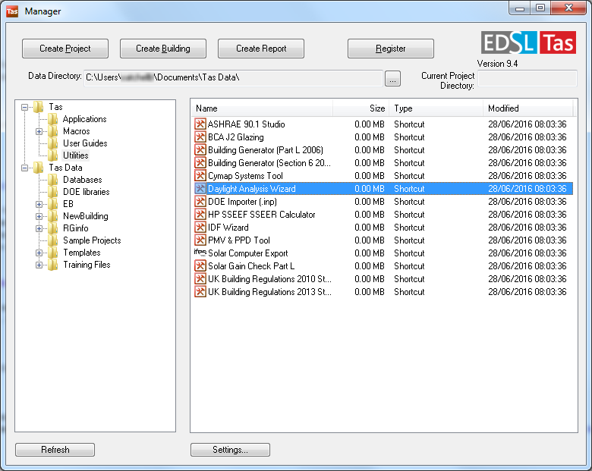Select the RGinfo tree item label

pos(75,228)
